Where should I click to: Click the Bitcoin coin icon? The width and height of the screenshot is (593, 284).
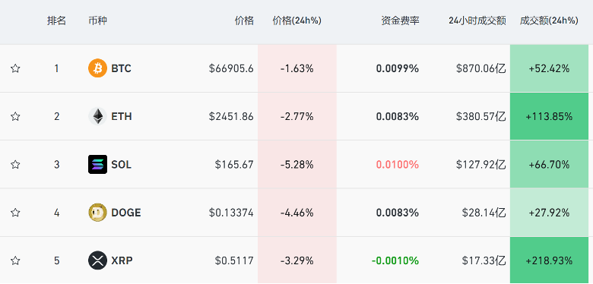pos(97,68)
